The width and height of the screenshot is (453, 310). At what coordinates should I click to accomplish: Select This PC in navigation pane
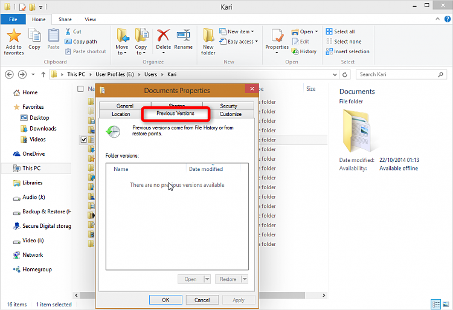(x=31, y=168)
